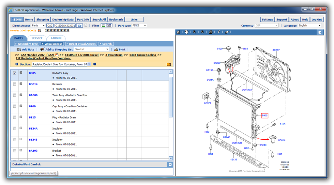Viewport: 334px width, 185px height.
Task: Open the Section dropdown
Action: pyautogui.click(x=62, y=64)
